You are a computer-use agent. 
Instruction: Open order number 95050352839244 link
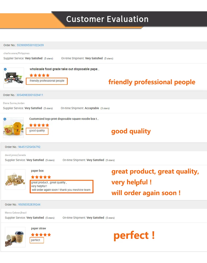29,204
